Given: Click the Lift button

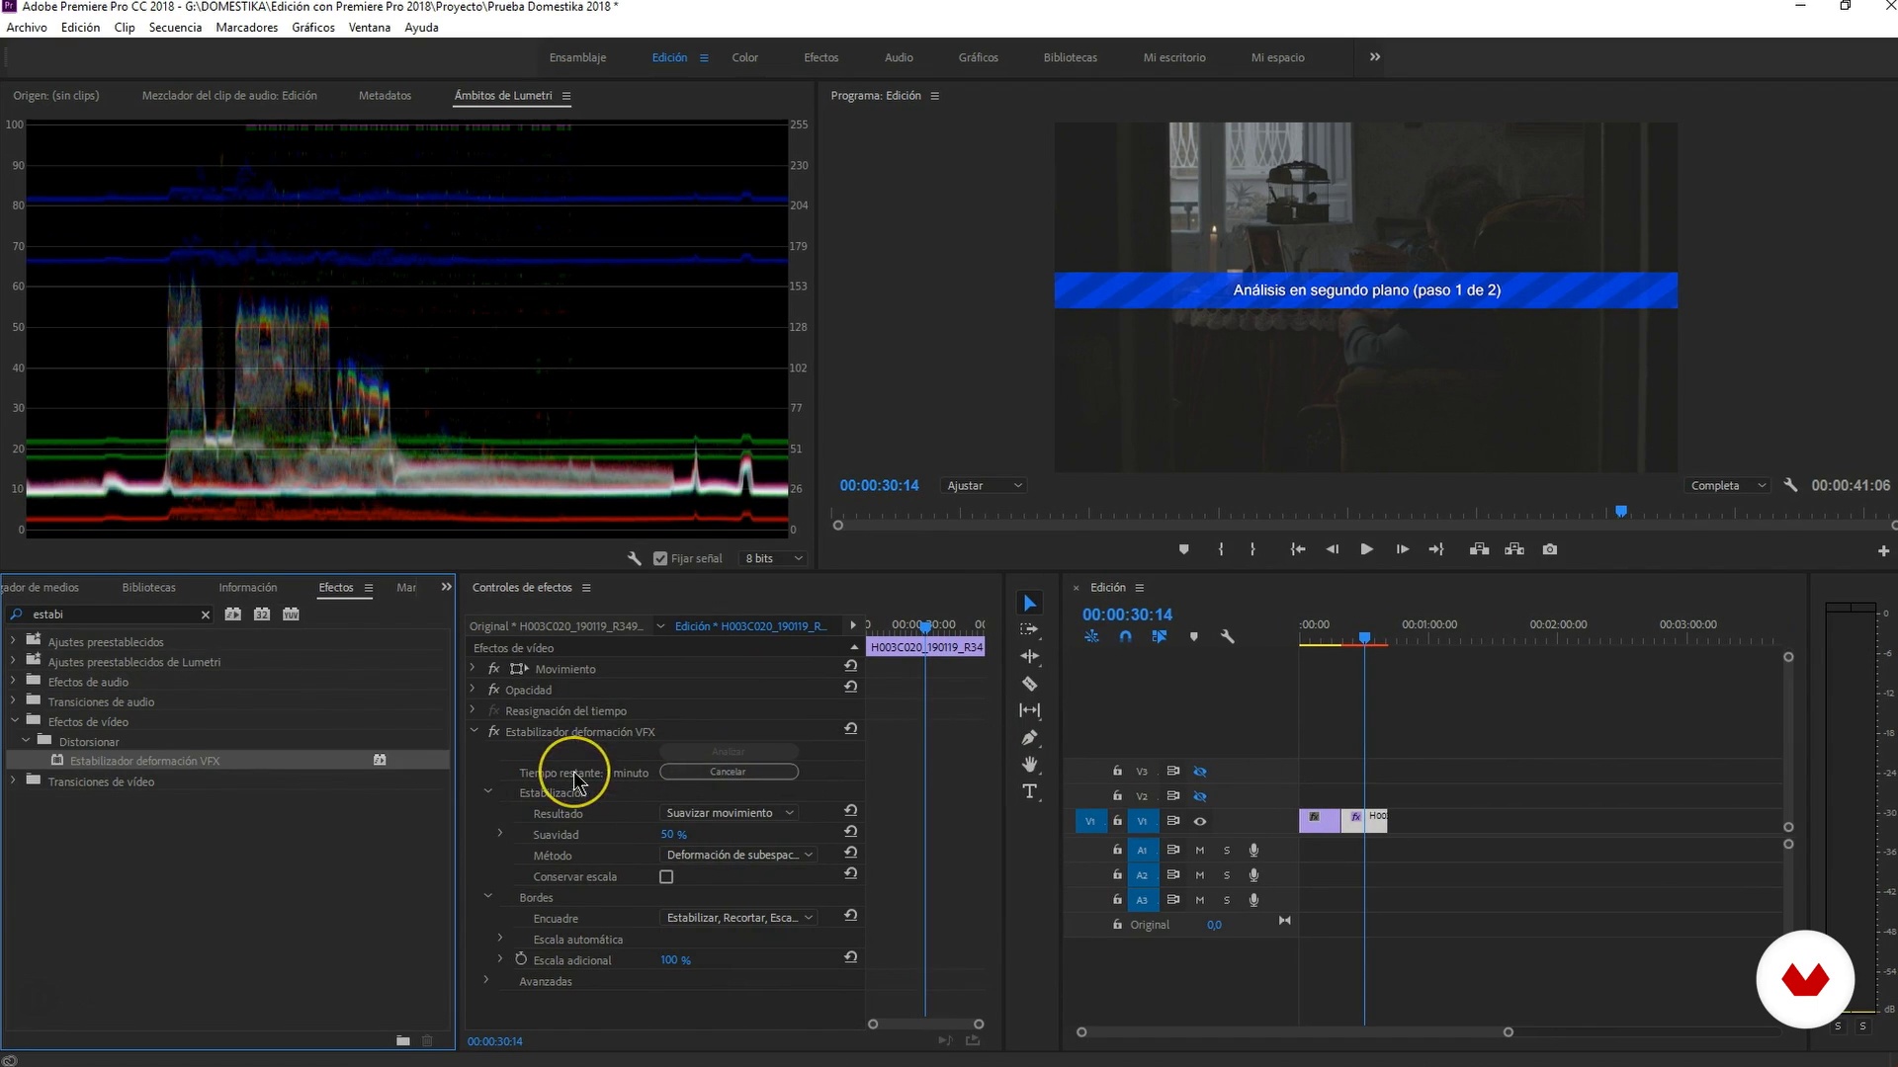Looking at the screenshot, I should (x=1479, y=549).
